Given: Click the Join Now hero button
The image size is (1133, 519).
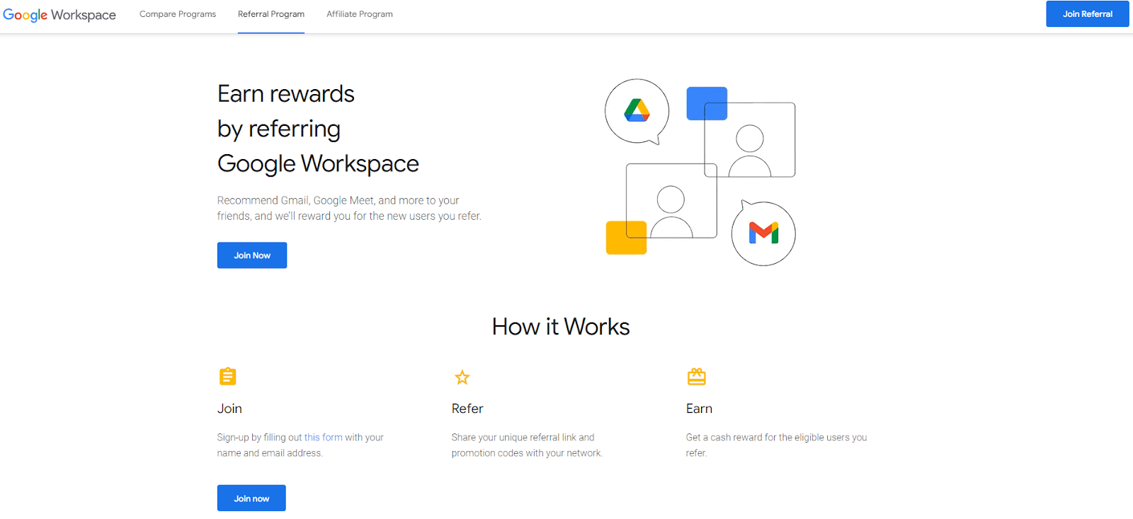Looking at the screenshot, I should click(252, 255).
